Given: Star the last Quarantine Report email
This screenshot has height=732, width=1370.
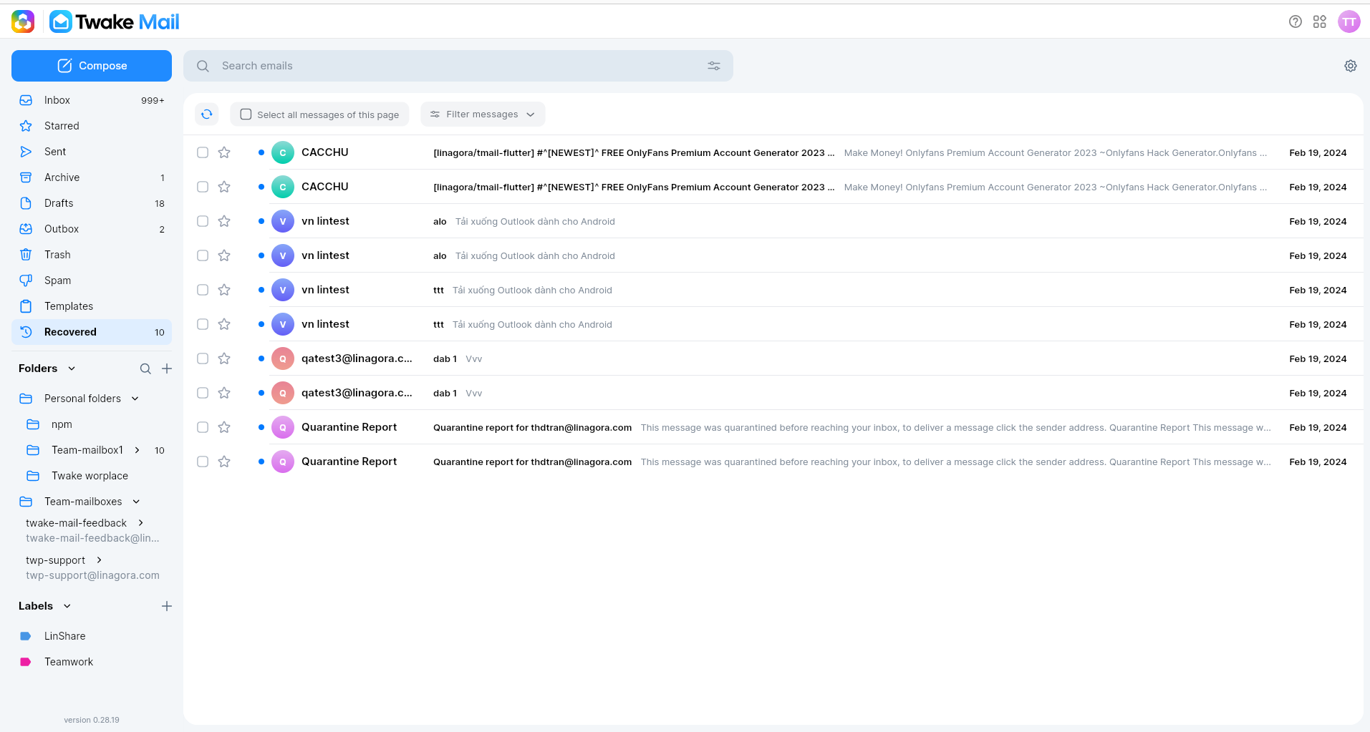Looking at the screenshot, I should (224, 462).
